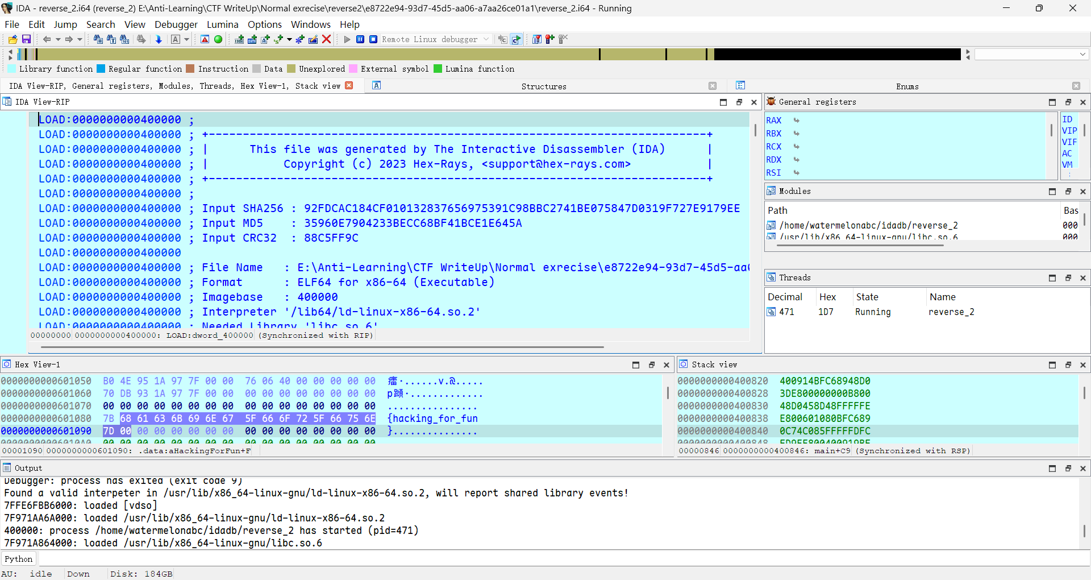
Task: Click the red warning triangle icon
Action: tap(205, 39)
